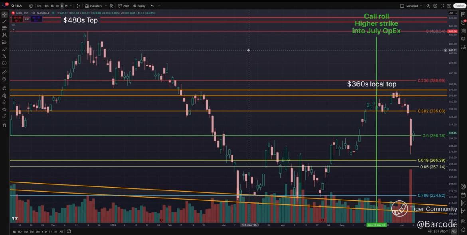This screenshot has width=467, height=235.
Task: Open the patterns drawing tool
Action: pos(4,35)
